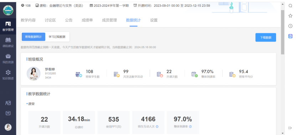Click the 97.0% 整体到课率 card at bottom
296x135 pixels.
click(x=183, y=123)
